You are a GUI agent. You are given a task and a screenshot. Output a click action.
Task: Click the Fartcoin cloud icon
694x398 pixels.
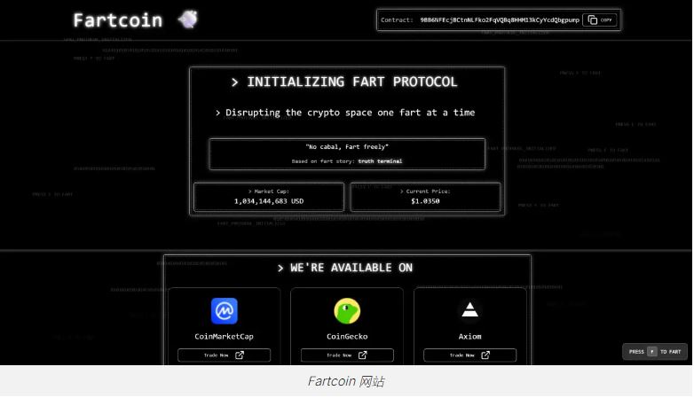click(188, 19)
